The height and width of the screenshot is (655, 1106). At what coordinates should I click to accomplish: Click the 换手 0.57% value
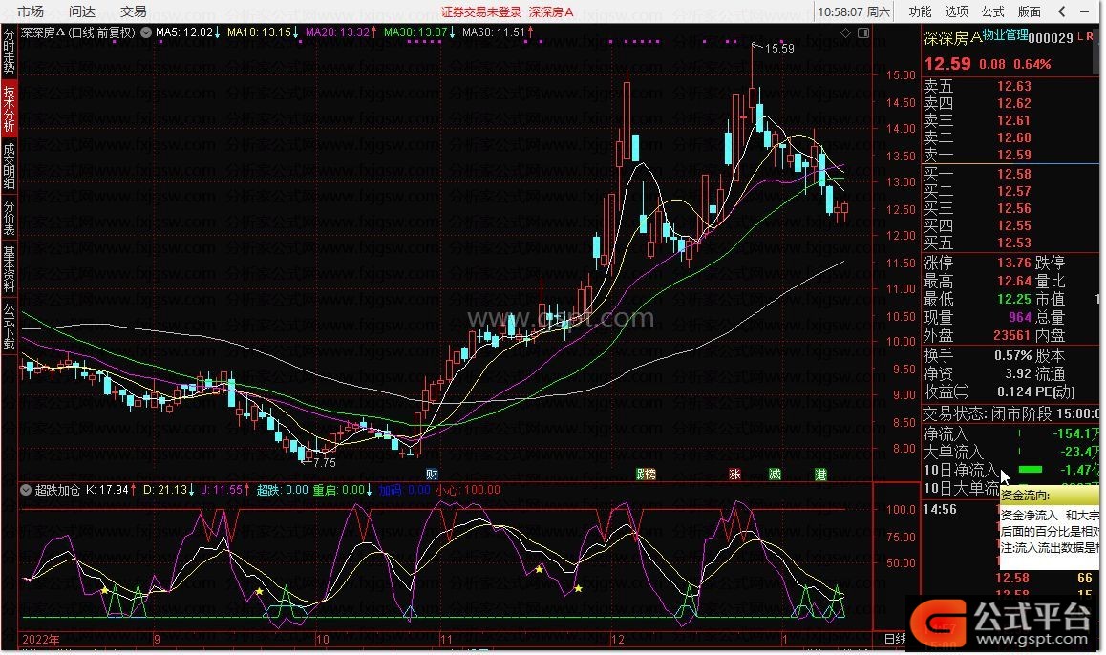click(1013, 355)
